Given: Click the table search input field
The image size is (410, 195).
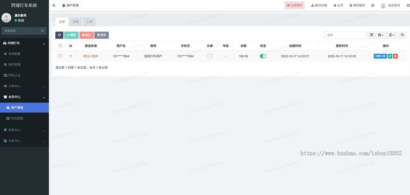Looking at the screenshot, I should click(345, 35).
